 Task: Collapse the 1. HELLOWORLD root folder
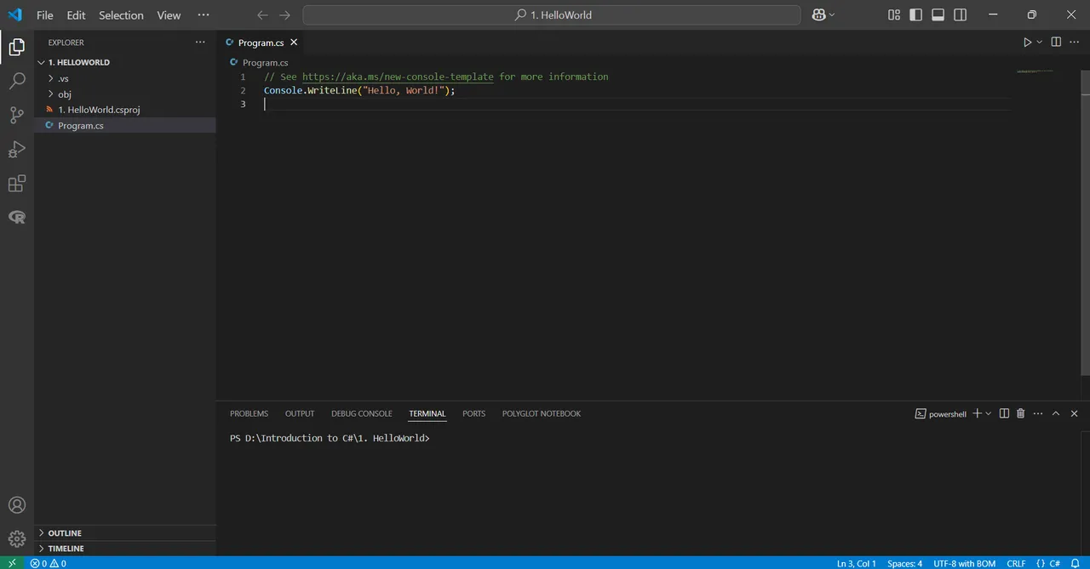pos(125,62)
